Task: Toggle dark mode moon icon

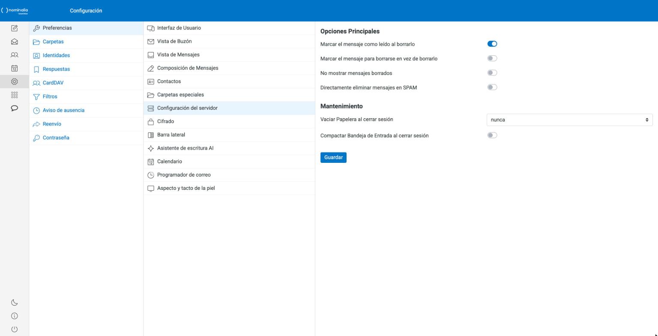Action: tap(14, 303)
